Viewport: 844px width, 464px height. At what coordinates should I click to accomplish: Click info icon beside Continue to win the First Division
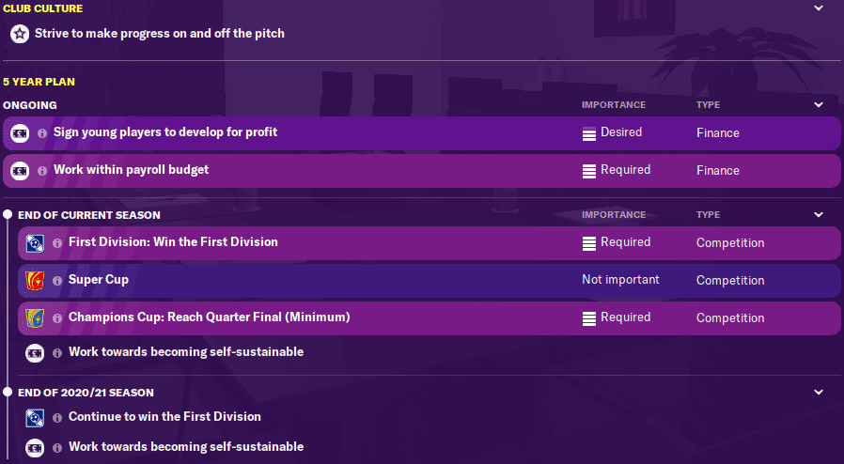point(57,417)
